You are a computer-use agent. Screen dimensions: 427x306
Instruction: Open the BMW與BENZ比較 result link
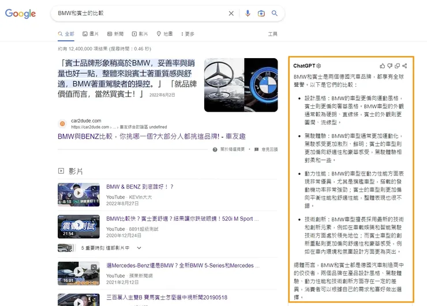pos(151,136)
